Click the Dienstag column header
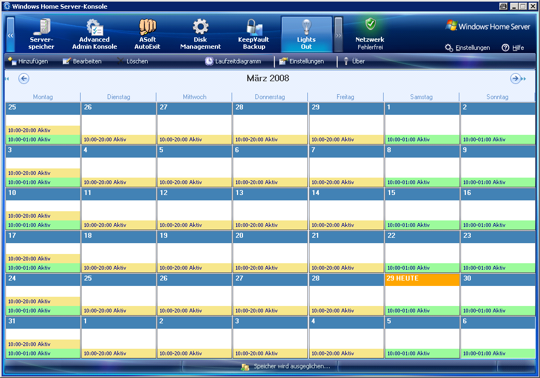This screenshot has height=378, width=540. pos(118,97)
